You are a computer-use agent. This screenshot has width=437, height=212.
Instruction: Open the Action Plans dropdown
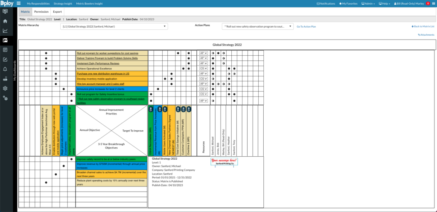pos(257,26)
